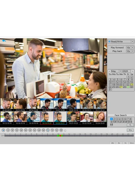This screenshot has height=180, width=135.
Task: Click the slow play button
Action: (17, 130)
